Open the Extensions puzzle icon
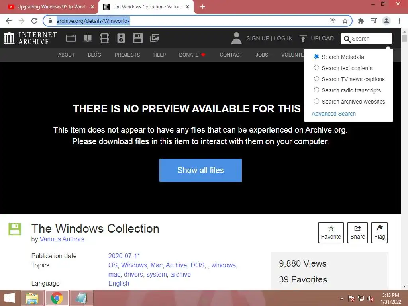Screen dimensions: 408x306 (361, 21)
